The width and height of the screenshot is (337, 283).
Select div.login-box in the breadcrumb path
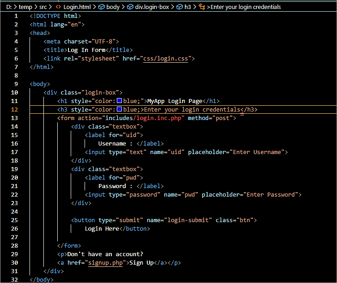152,7
